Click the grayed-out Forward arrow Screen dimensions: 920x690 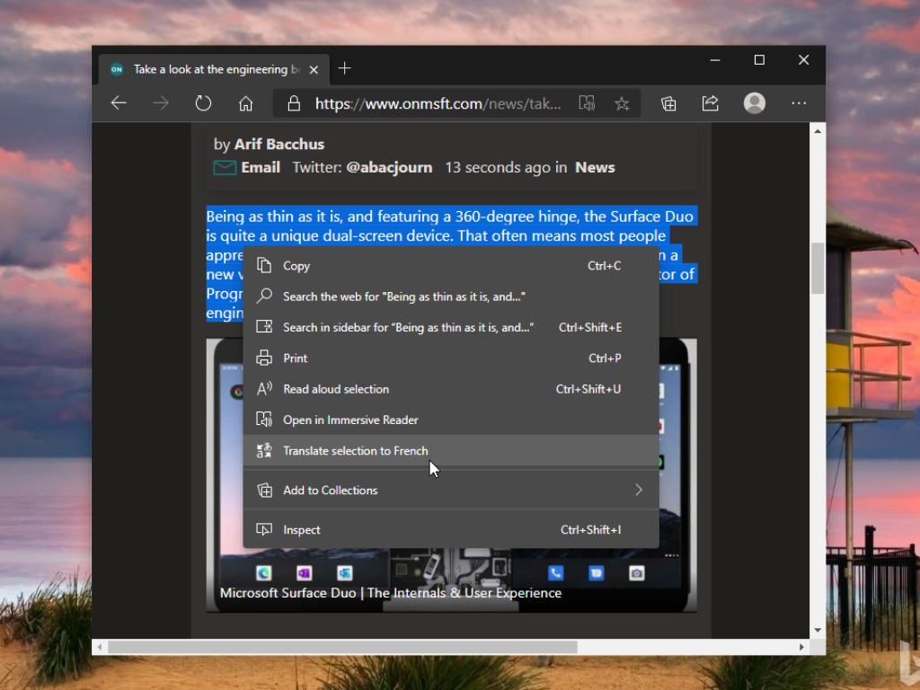(161, 103)
